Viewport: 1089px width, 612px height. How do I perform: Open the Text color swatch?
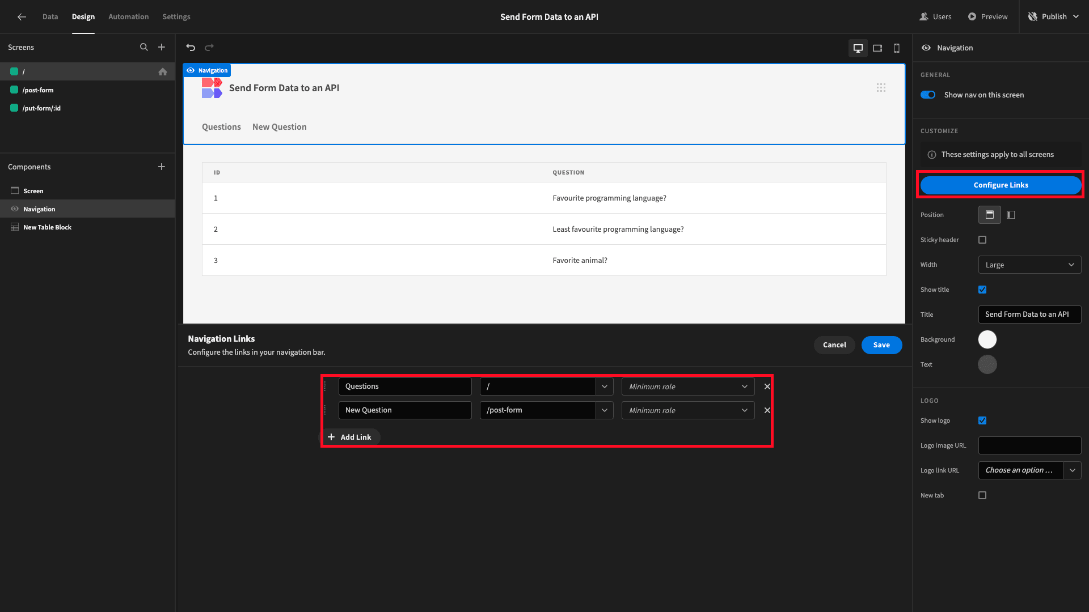[x=987, y=364]
